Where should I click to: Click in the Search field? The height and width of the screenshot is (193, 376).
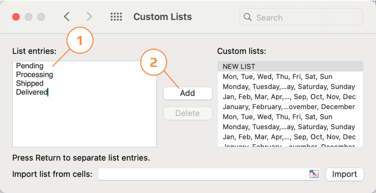click(x=305, y=17)
